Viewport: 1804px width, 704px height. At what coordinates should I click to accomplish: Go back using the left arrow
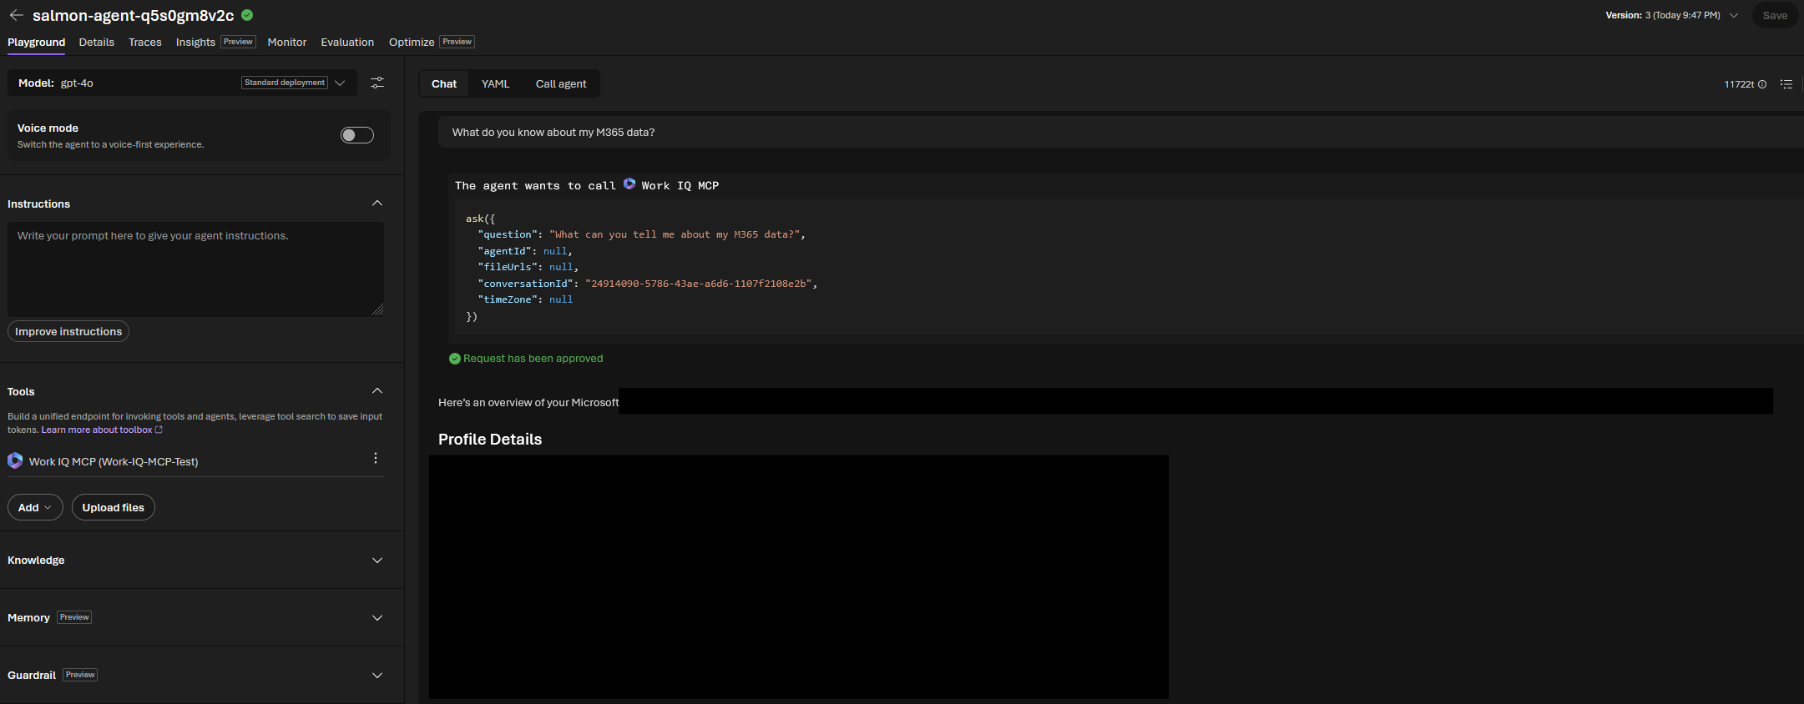tap(16, 15)
